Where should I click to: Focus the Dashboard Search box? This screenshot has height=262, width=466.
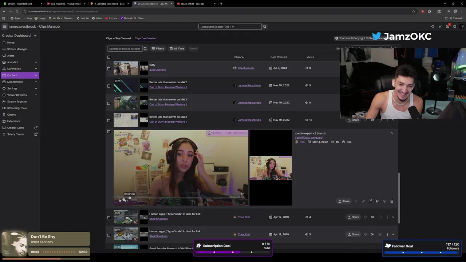[230, 27]
